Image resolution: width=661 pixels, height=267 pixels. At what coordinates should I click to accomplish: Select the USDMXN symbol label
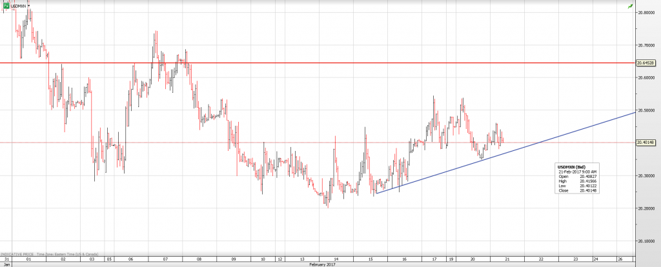(19, 6)
